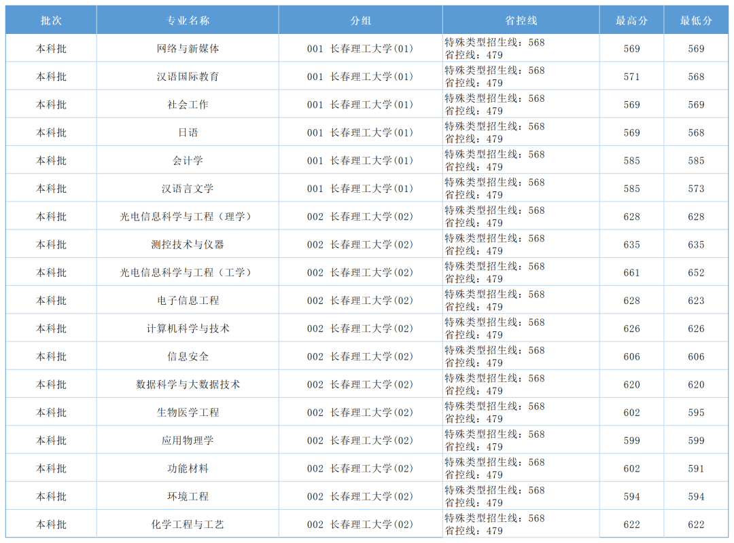
Task: Click highest score 635 for 测控技术与仪器
Action: [631, 244]
